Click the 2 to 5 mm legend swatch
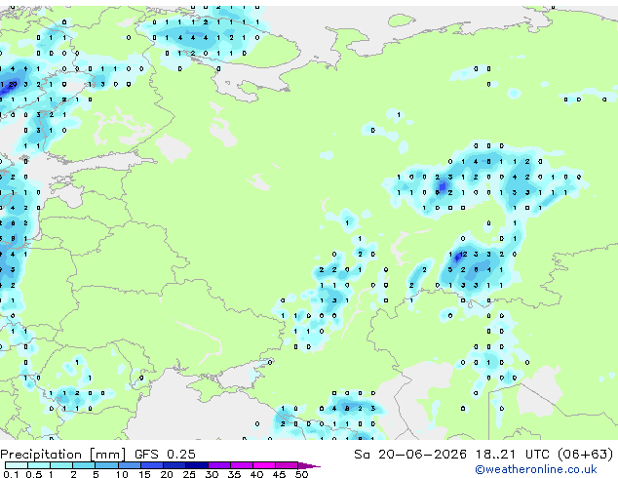This screenshot has width=618, height=478. [x=84, y=465]
